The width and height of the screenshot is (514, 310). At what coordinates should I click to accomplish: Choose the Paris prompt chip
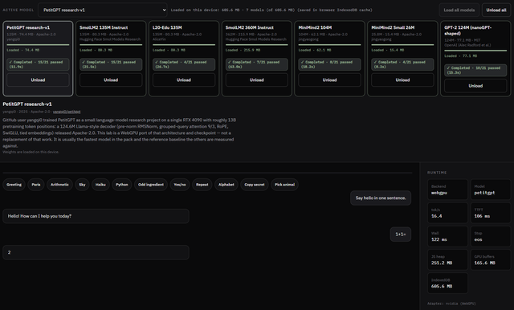point(36,185)
